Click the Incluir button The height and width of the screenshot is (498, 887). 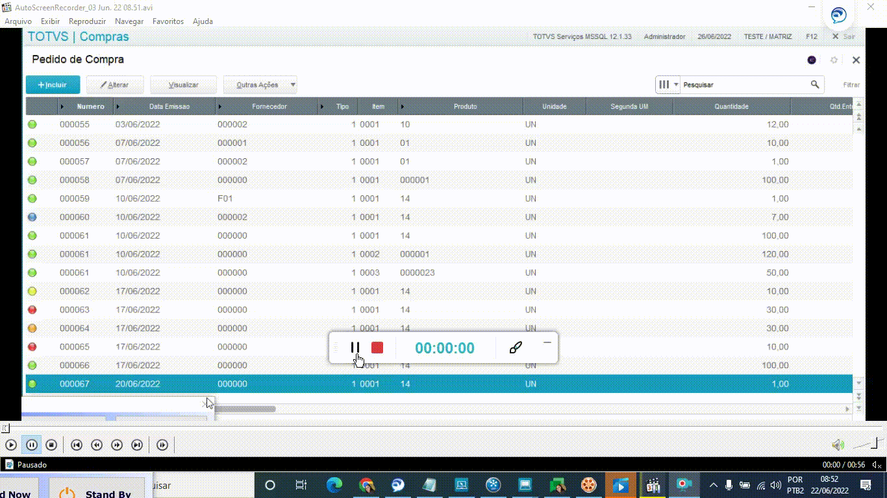[x=53, y=85]
